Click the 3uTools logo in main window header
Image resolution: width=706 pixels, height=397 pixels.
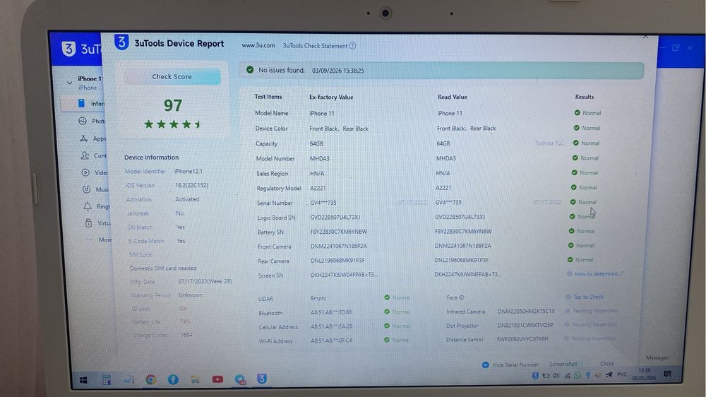click(x=68, y=48)
